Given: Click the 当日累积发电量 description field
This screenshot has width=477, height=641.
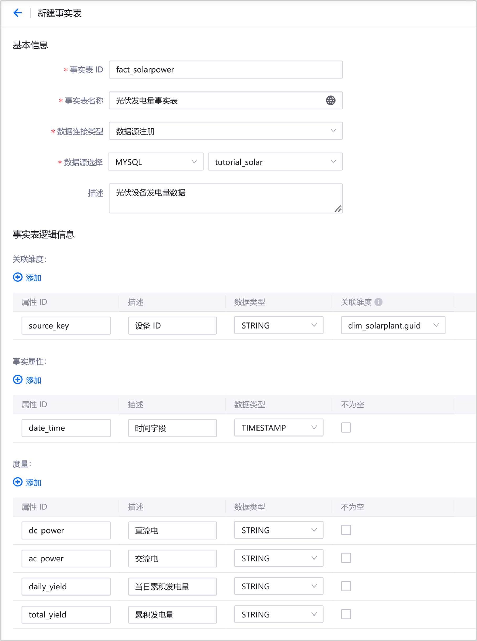Looking at the screenshot, I should [172, 586].
